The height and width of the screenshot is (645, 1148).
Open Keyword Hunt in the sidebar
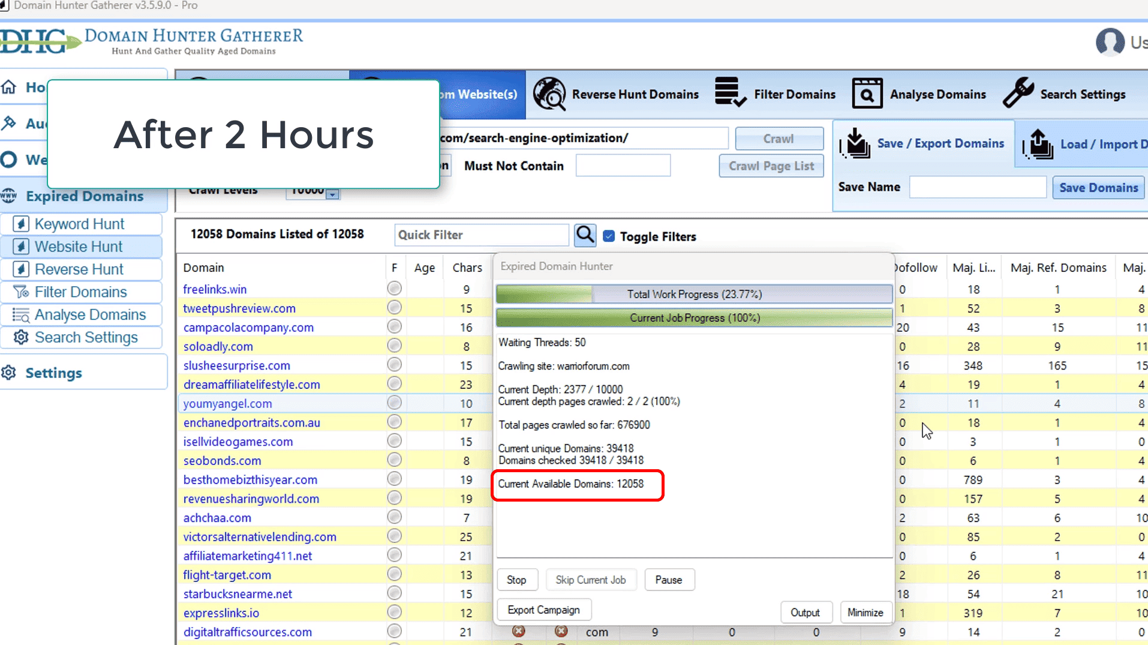[x=79, y=224]
